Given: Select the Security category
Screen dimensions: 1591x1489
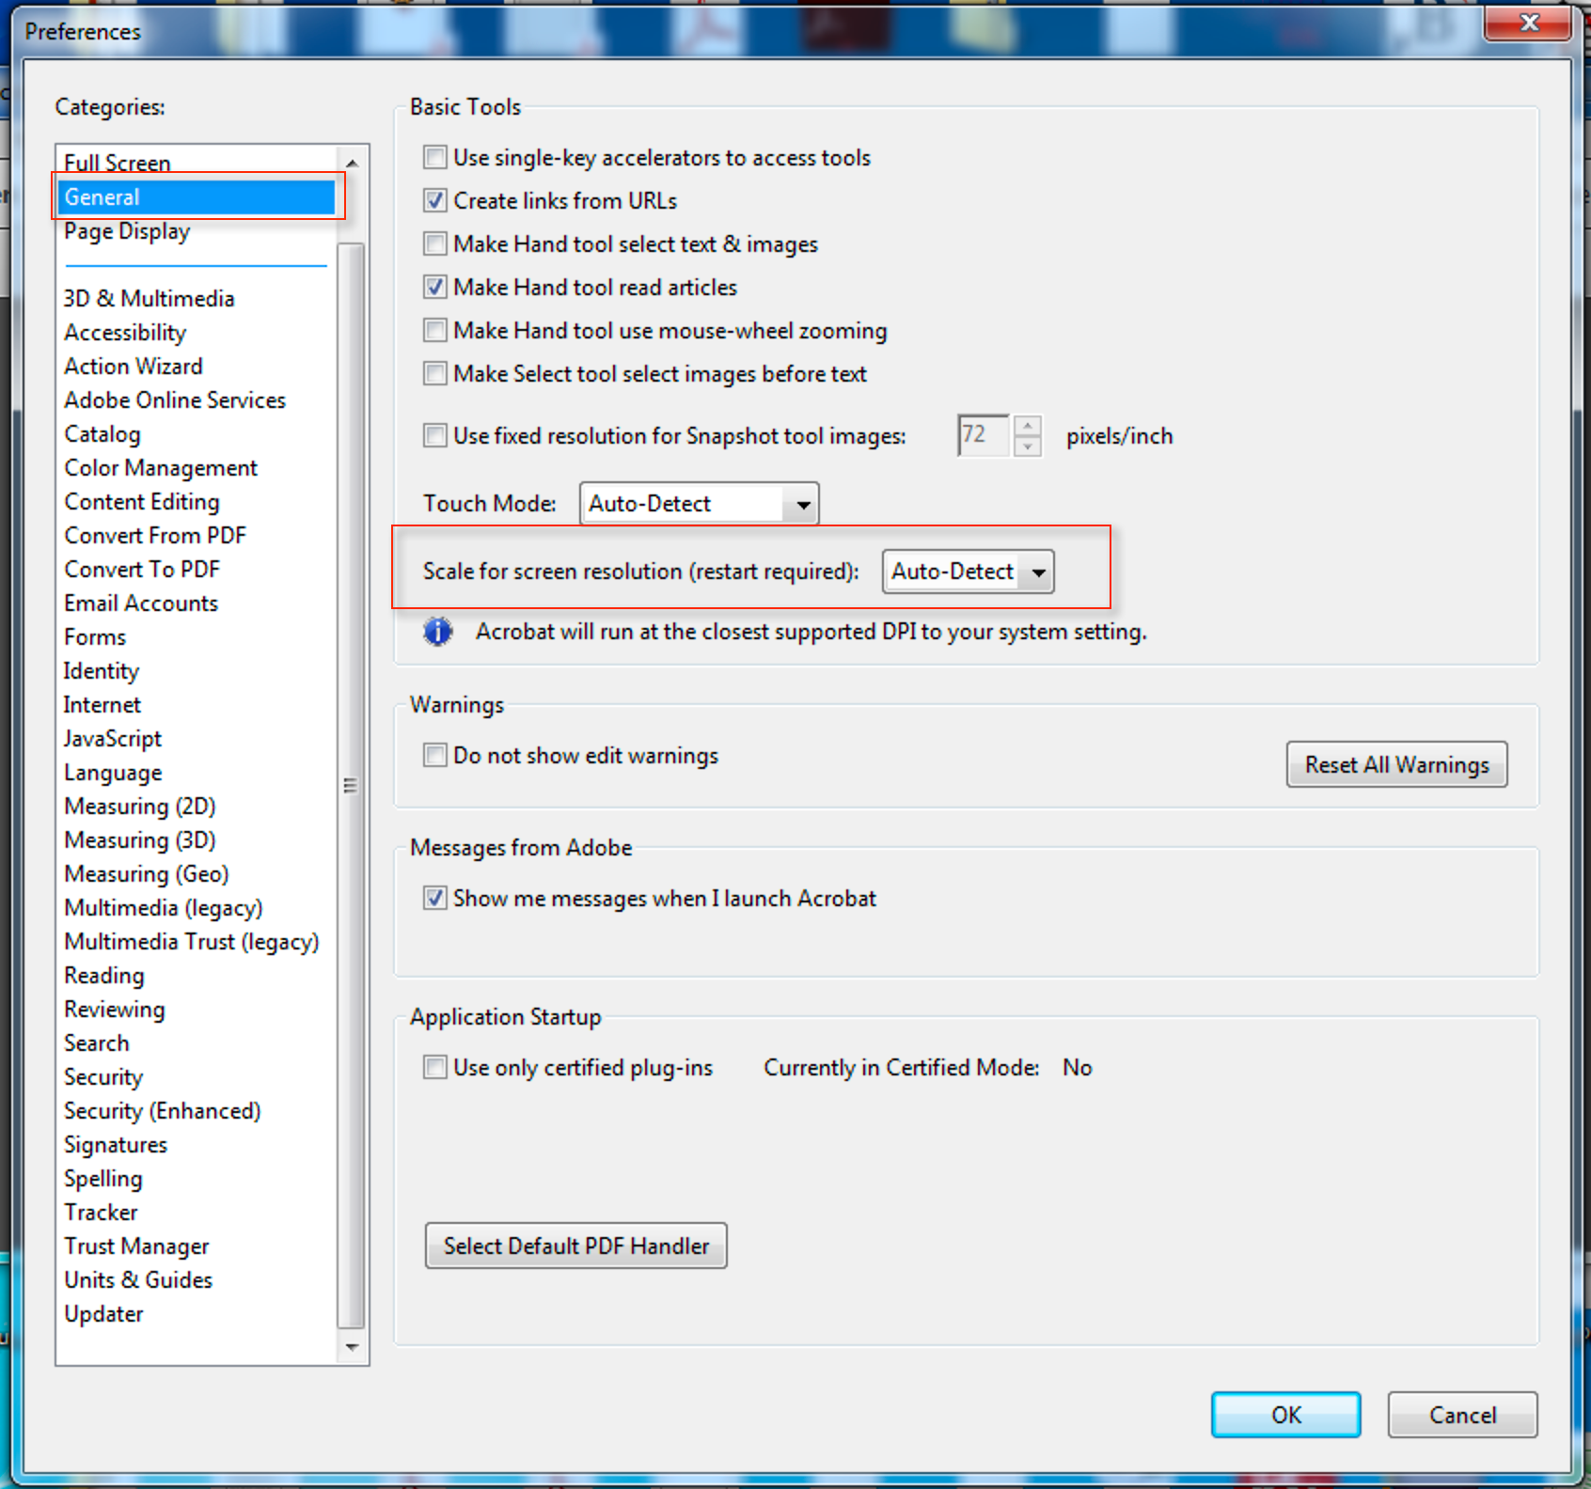Looking at the screenshot, I should pyautogui.click(x=103, y=1076).
